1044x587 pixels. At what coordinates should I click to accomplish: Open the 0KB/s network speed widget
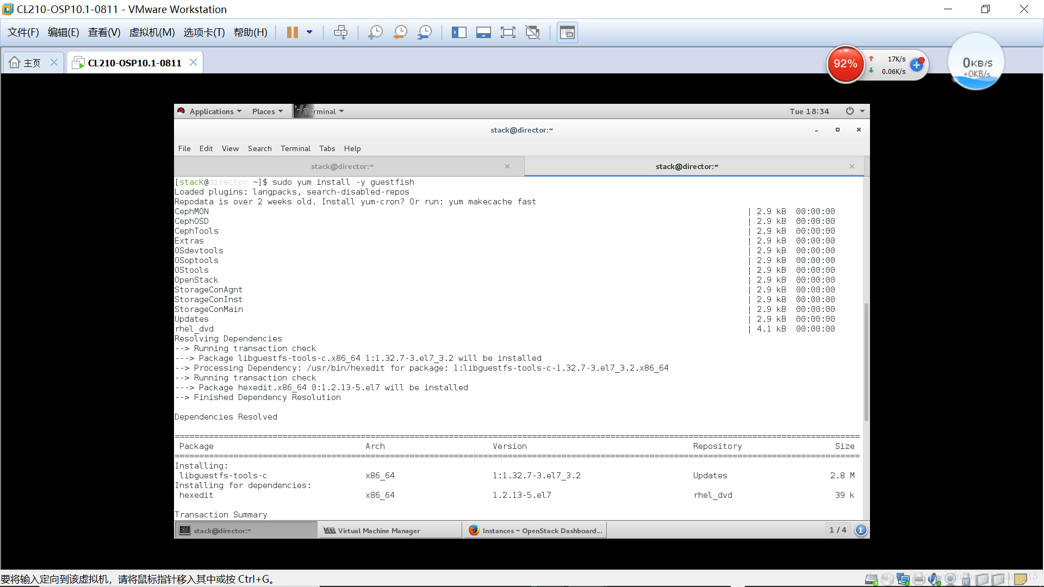click(977, 62)
